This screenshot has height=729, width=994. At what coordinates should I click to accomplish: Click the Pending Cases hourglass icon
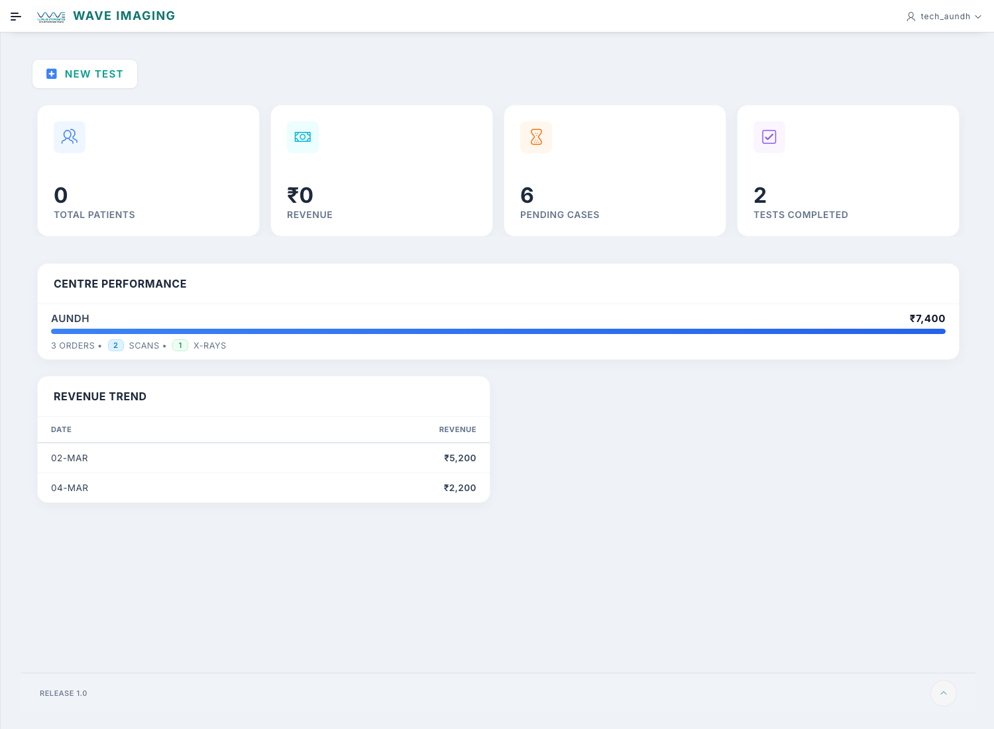(536, 137)
